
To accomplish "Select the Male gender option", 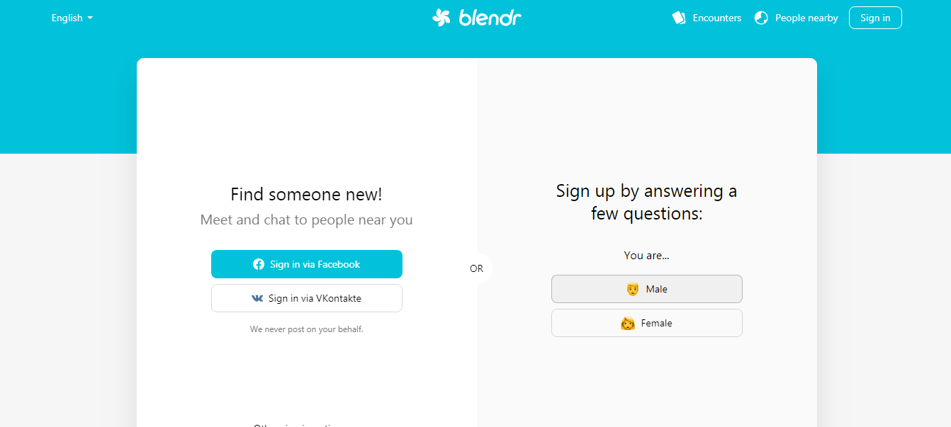I will tap(646, 288).
